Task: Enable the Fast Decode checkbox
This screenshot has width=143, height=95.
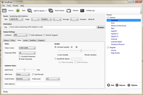Action: (33, 74)
